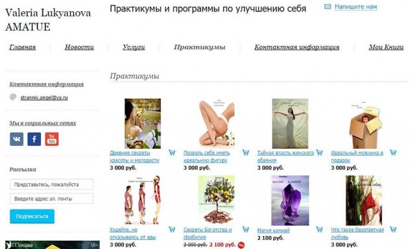This screenshot has height=249, width=410.
Task: Open the Facebook social icon
Action: [34, 139]
